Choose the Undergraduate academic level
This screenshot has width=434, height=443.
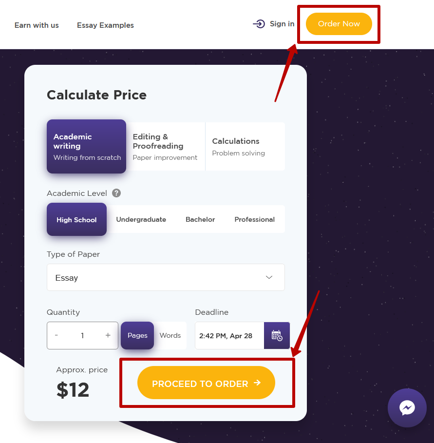pyautogui.click(x=141, y=219)
